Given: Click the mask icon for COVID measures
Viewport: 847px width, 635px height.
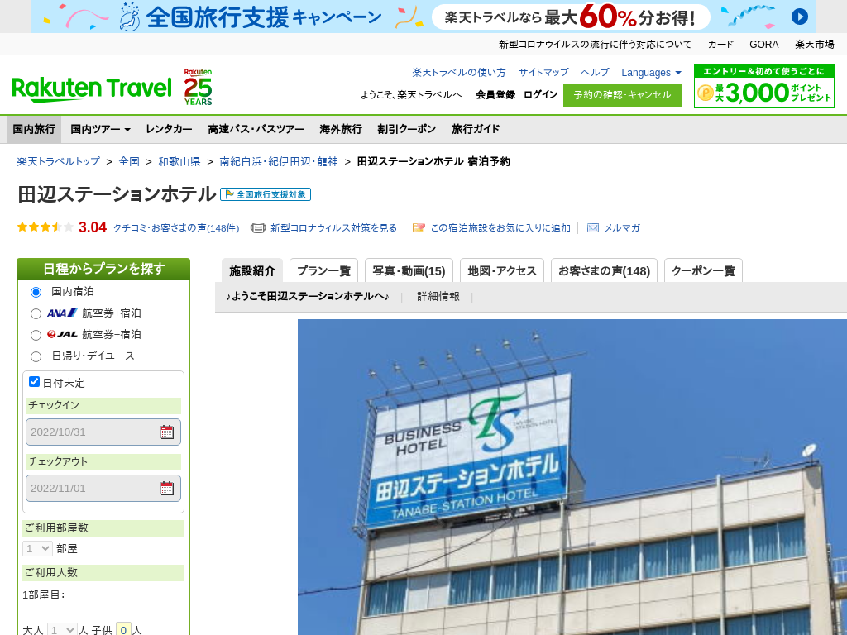Looking at the screenshot, I should [258, 228].
